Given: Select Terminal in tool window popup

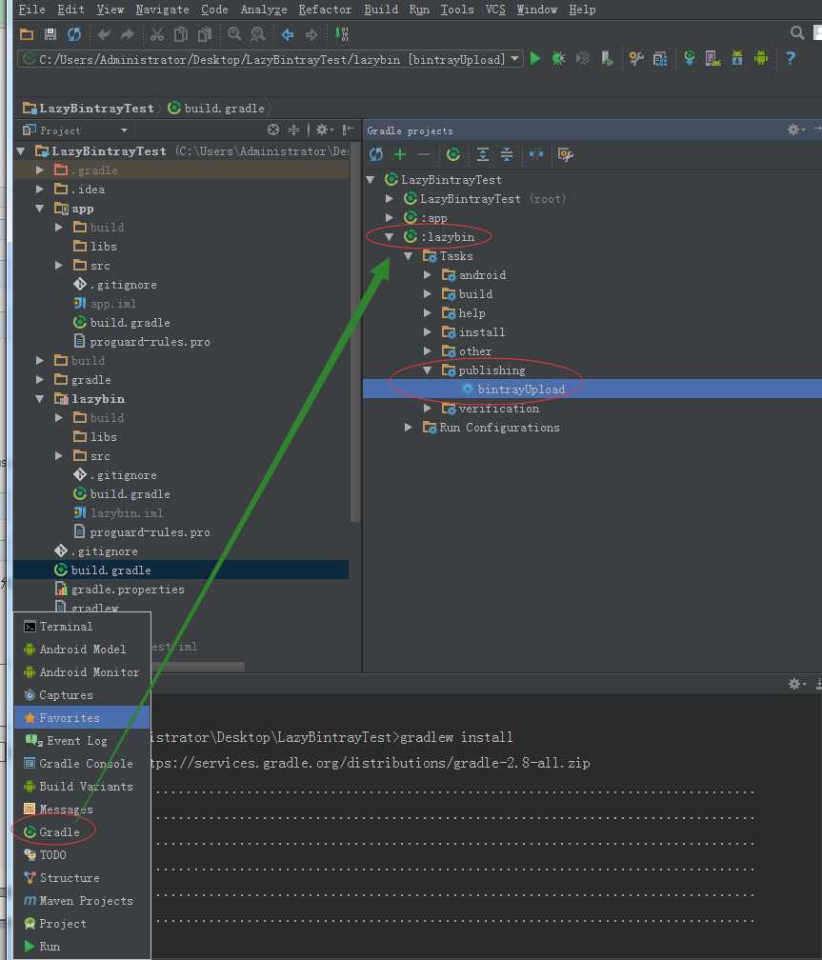Looking at the screenshot, I should tap(82, 627).
